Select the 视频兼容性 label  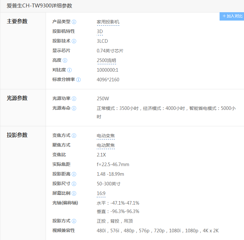64,230
